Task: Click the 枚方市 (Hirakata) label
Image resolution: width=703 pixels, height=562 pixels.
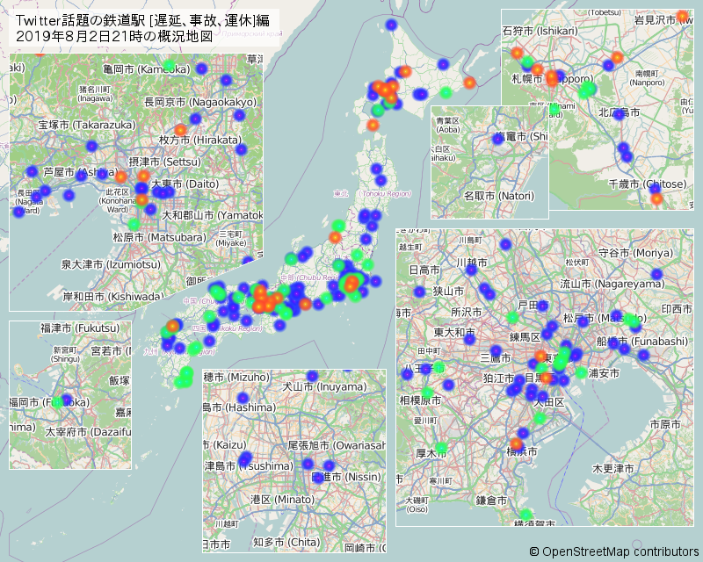Action: pyautogui.click(x=200, y=140)
